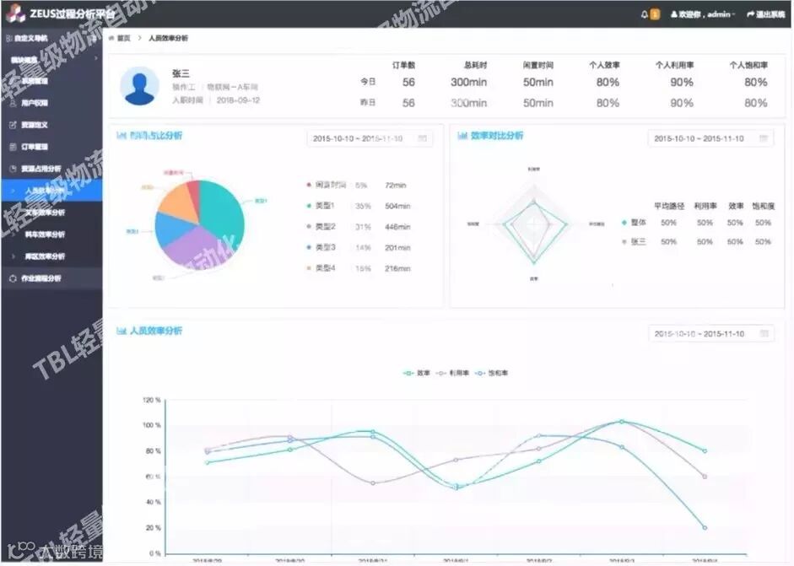Select 料车效率分析 in the sidebar

tap(51, 234)
